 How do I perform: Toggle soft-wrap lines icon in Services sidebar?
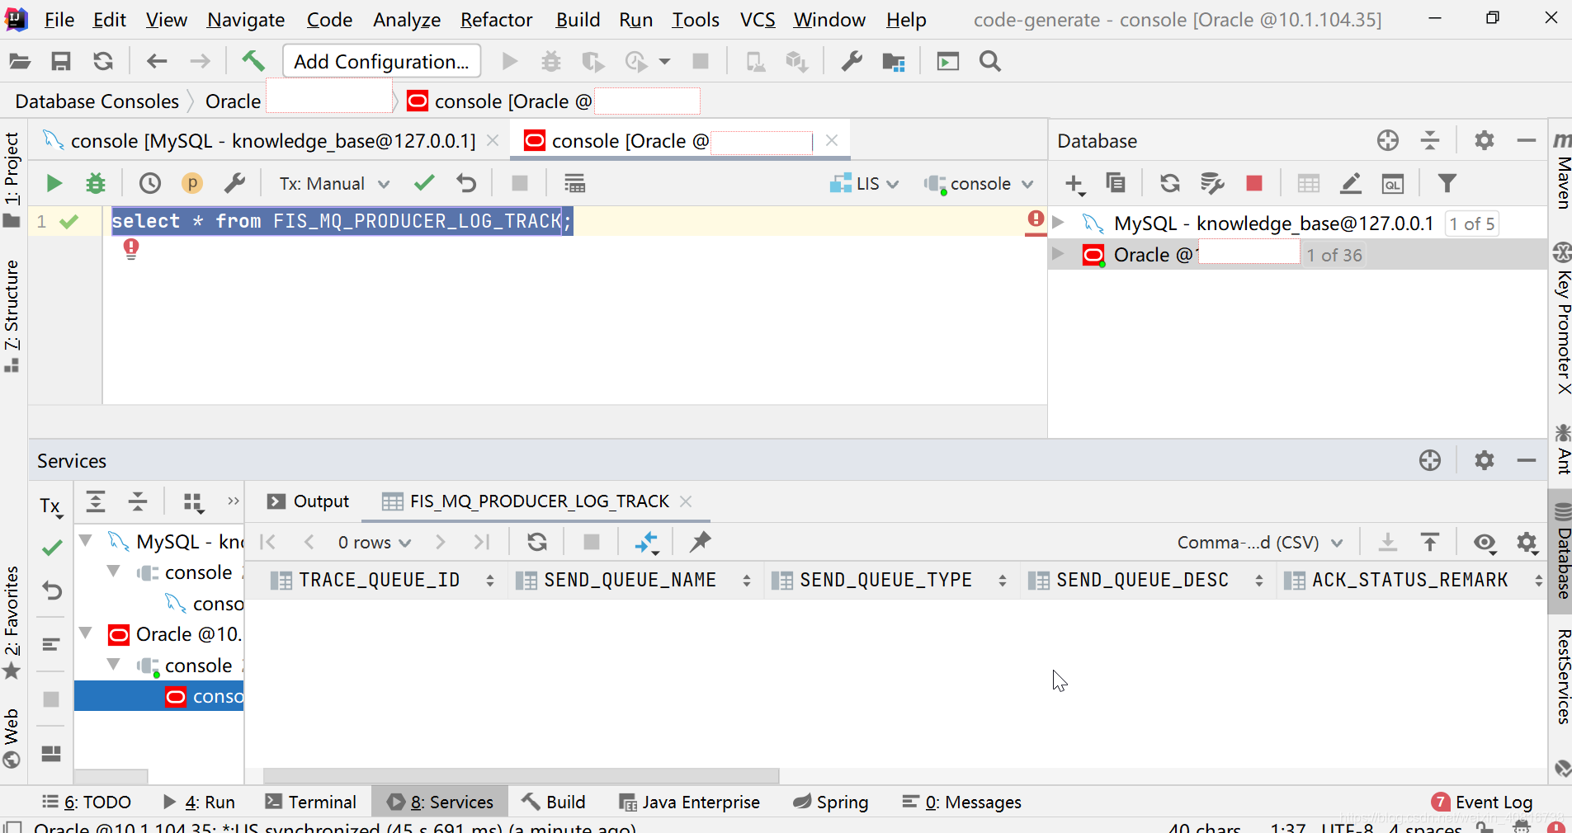pos(51,644)
